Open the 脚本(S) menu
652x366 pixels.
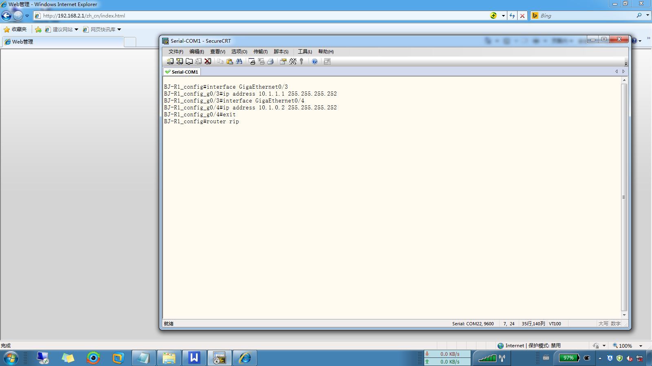click(x=281, y=52)
